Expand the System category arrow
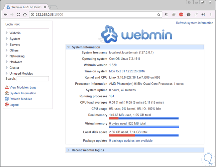The width and height of the screenshot is (216, 167). 7,39
